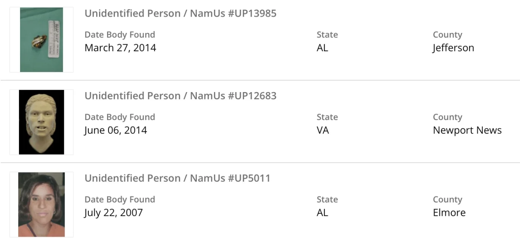Click the State label above VA

tap(327, 117)
